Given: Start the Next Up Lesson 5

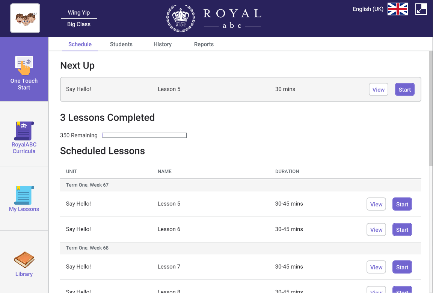Looking at the screenshot, I should (404, 90).
